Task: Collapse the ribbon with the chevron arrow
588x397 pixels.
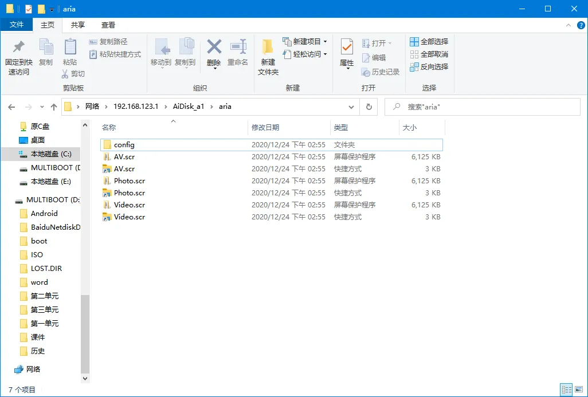Action: pyautogui.click(x=568, y=25)
